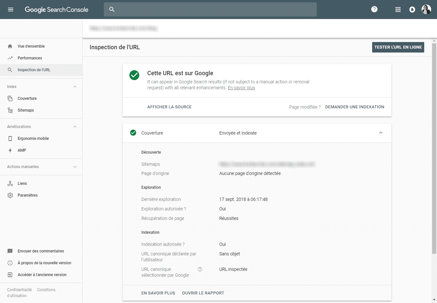Screen dimensions: 437x303
Task: Click the Inspection de l'URL magnifier icon
Action: tap(10, 70)
